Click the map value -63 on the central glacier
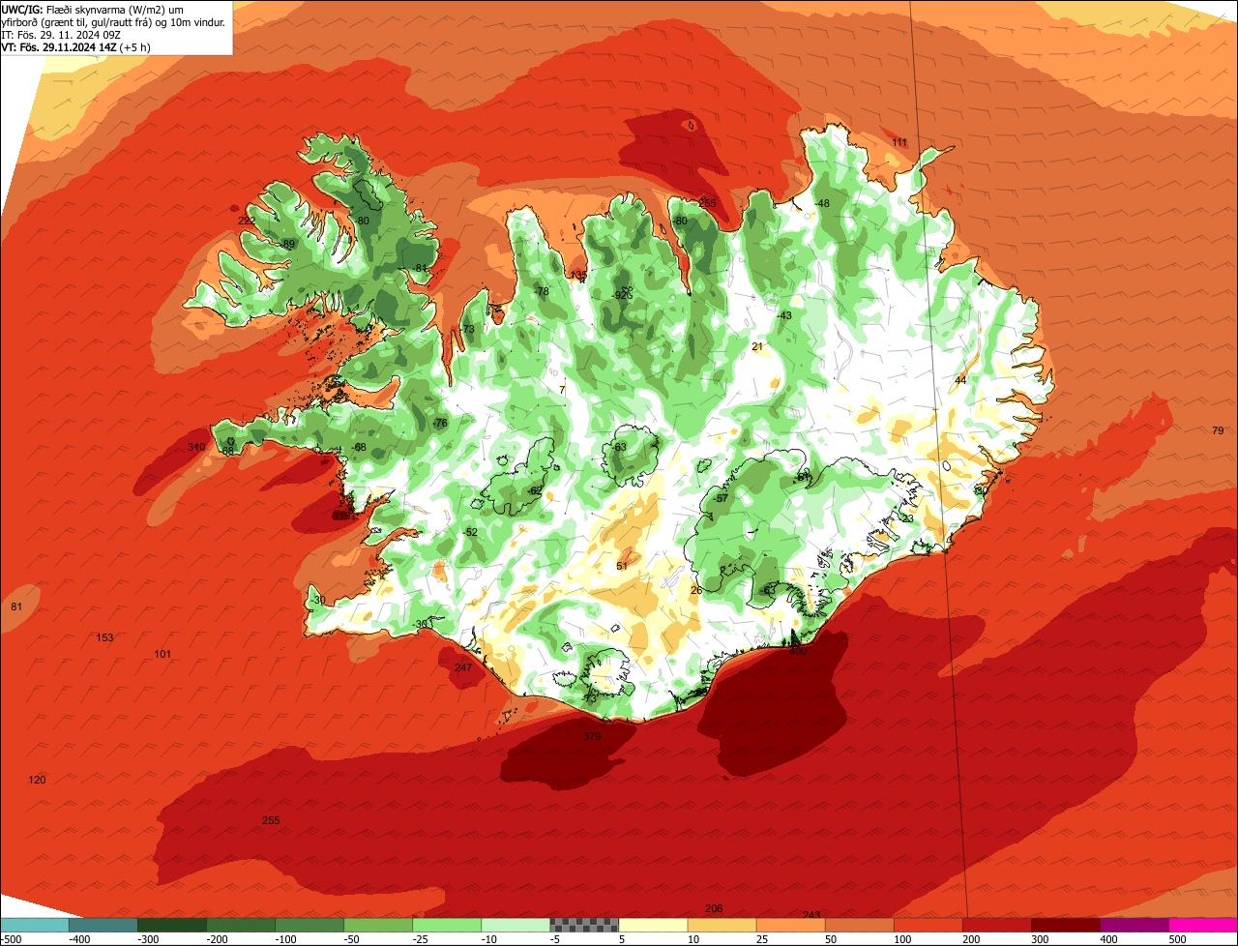The width and height of the screenshot is (1238, 946). (619, 447)
